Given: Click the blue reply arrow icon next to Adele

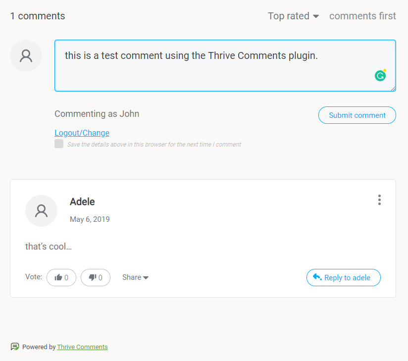Looking at the screenshot, I should coord(317,277).
